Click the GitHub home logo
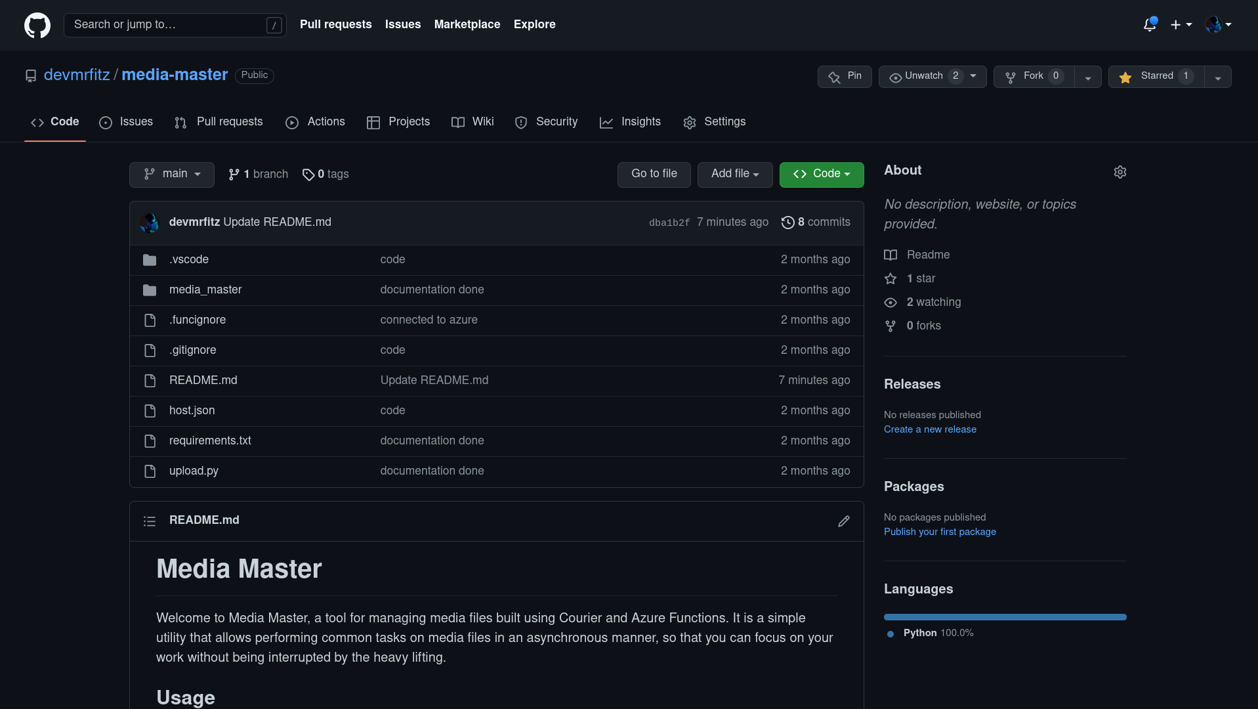Image resolution: width=1258 pixels, height=709 pixels. coord(37,25)
